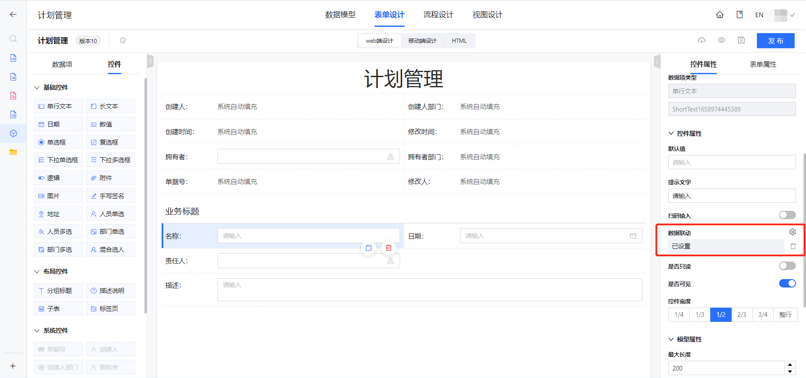Select the 业务标题 group title
The height and width of the screenshot is (378, 806).
point(182,211)
